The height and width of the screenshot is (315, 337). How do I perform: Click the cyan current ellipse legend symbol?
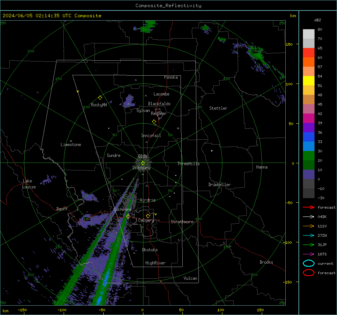coord(309,263)
